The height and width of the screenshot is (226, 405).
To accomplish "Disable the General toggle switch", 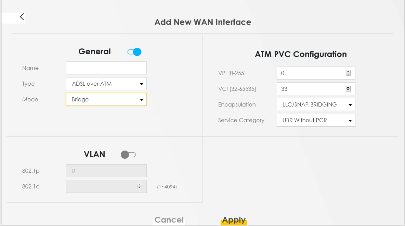I will click(x=134, y=52).
